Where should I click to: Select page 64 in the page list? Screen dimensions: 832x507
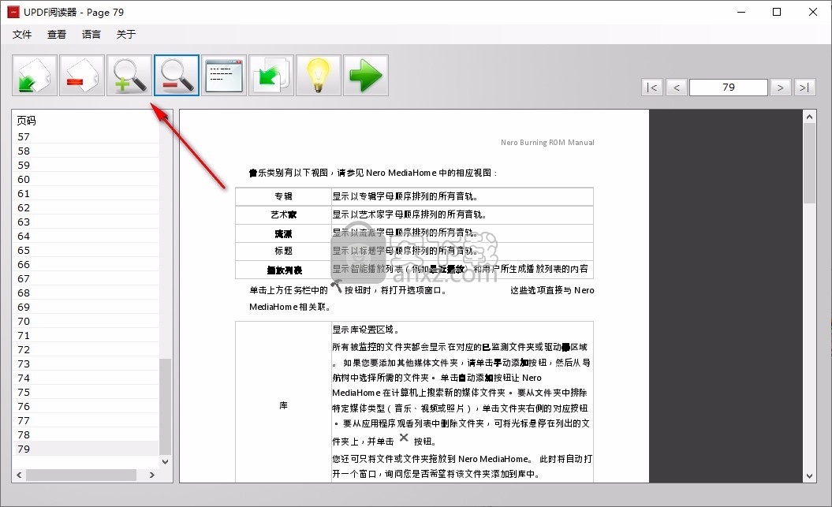tap(85, 236)
